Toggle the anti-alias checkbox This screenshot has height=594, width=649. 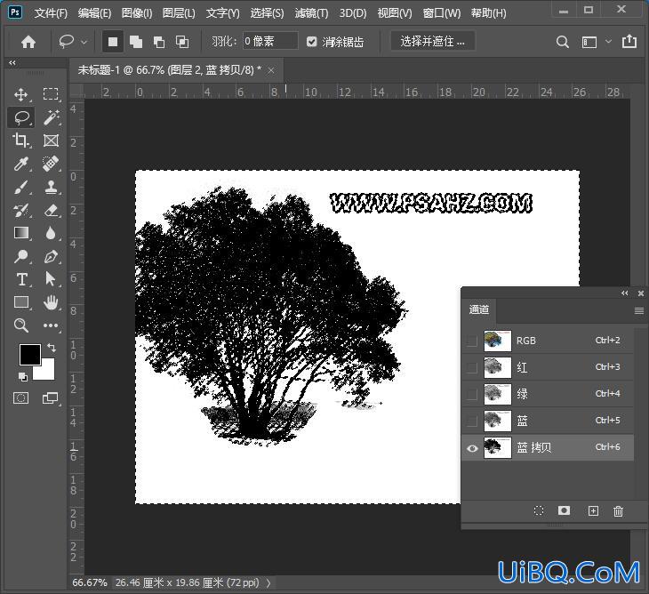click(312, 42)
